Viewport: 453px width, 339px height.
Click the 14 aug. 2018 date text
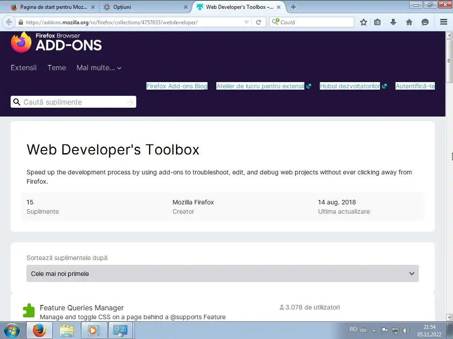337,202
